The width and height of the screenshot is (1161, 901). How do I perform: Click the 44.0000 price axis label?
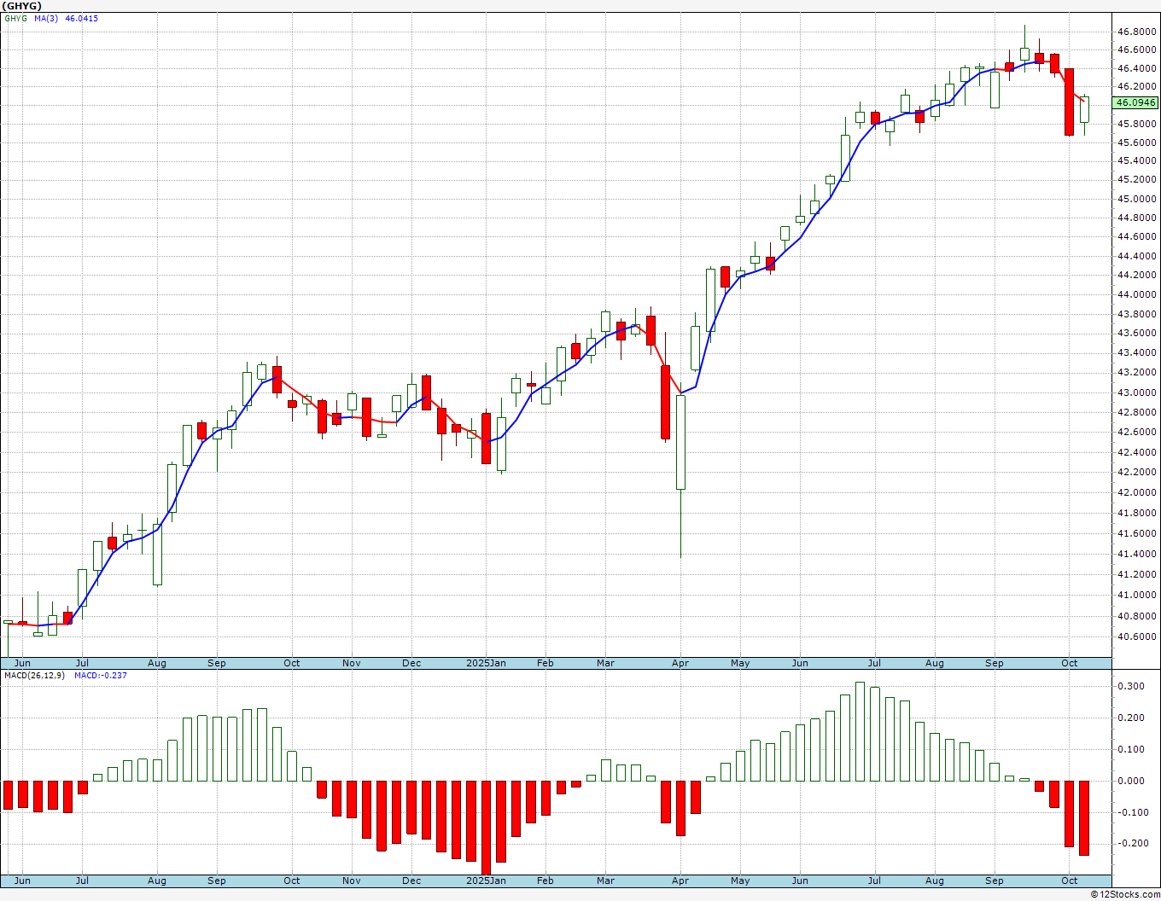tap(1138, 294)
